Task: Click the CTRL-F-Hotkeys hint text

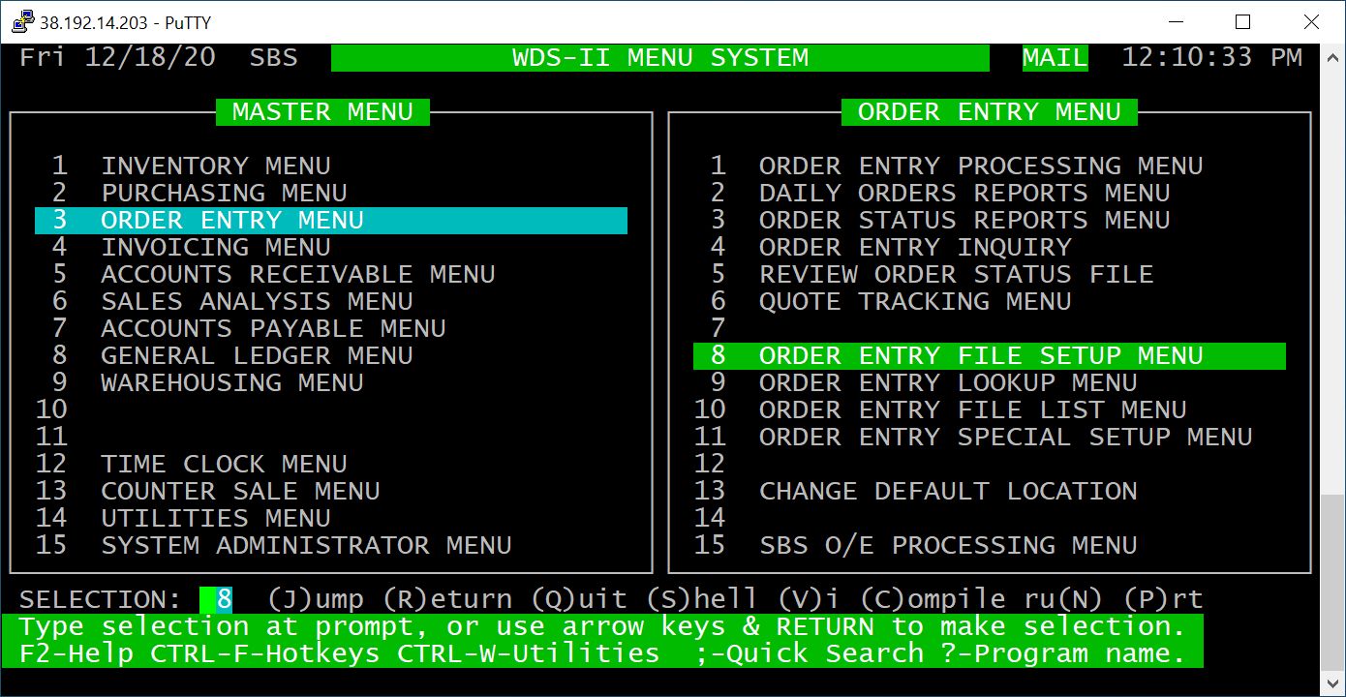Action: (x=264, y=653)
